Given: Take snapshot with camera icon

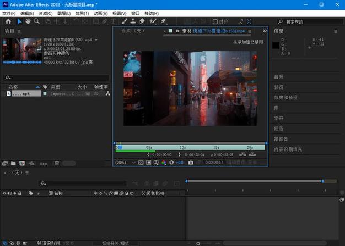Looking at the screenshot, I should click(x=191, y=163).
